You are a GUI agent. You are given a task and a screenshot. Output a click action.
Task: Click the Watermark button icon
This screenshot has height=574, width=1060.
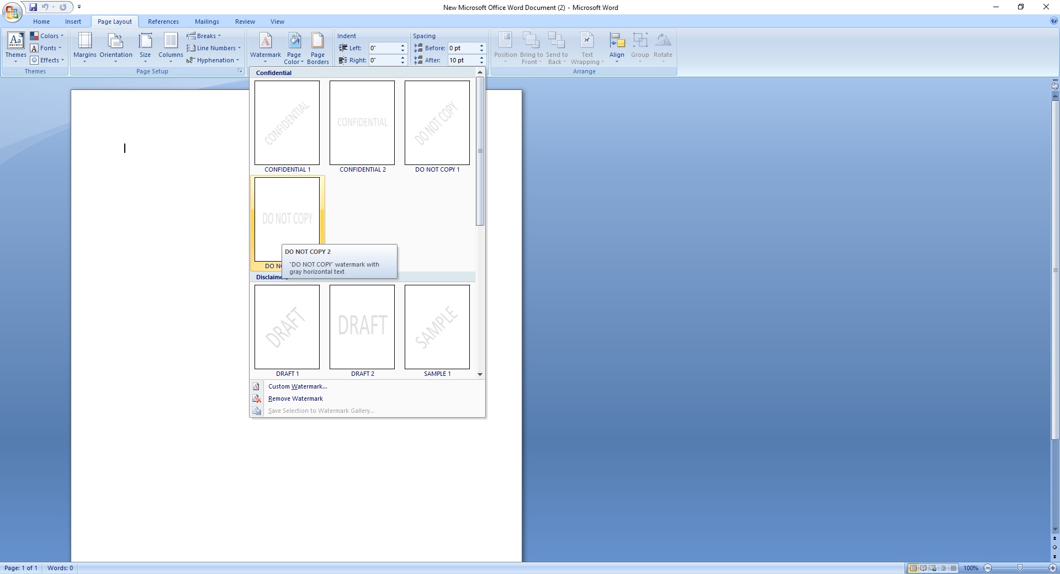(265, 41)
